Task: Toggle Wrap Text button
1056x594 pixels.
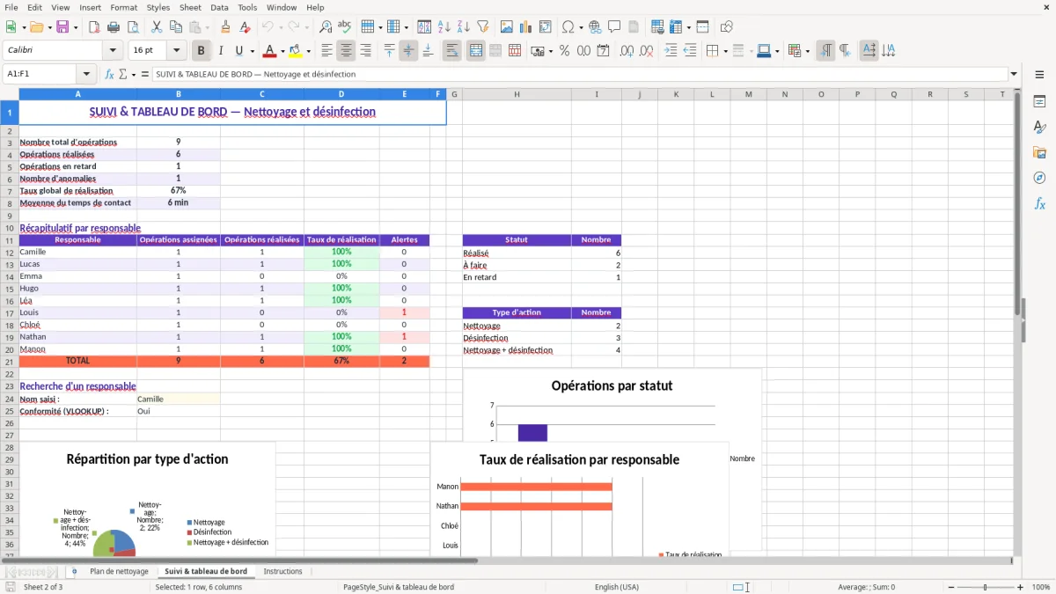Action: tap(452, 51)
